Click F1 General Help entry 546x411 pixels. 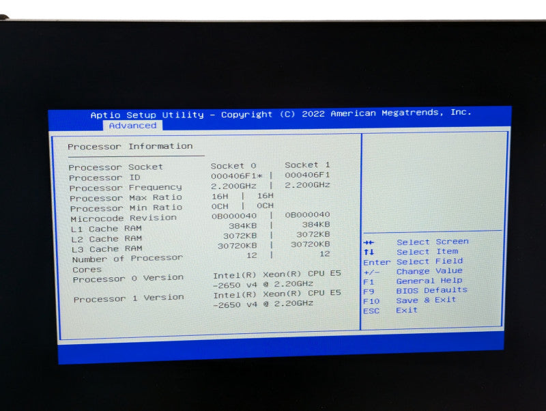(413, 281)
